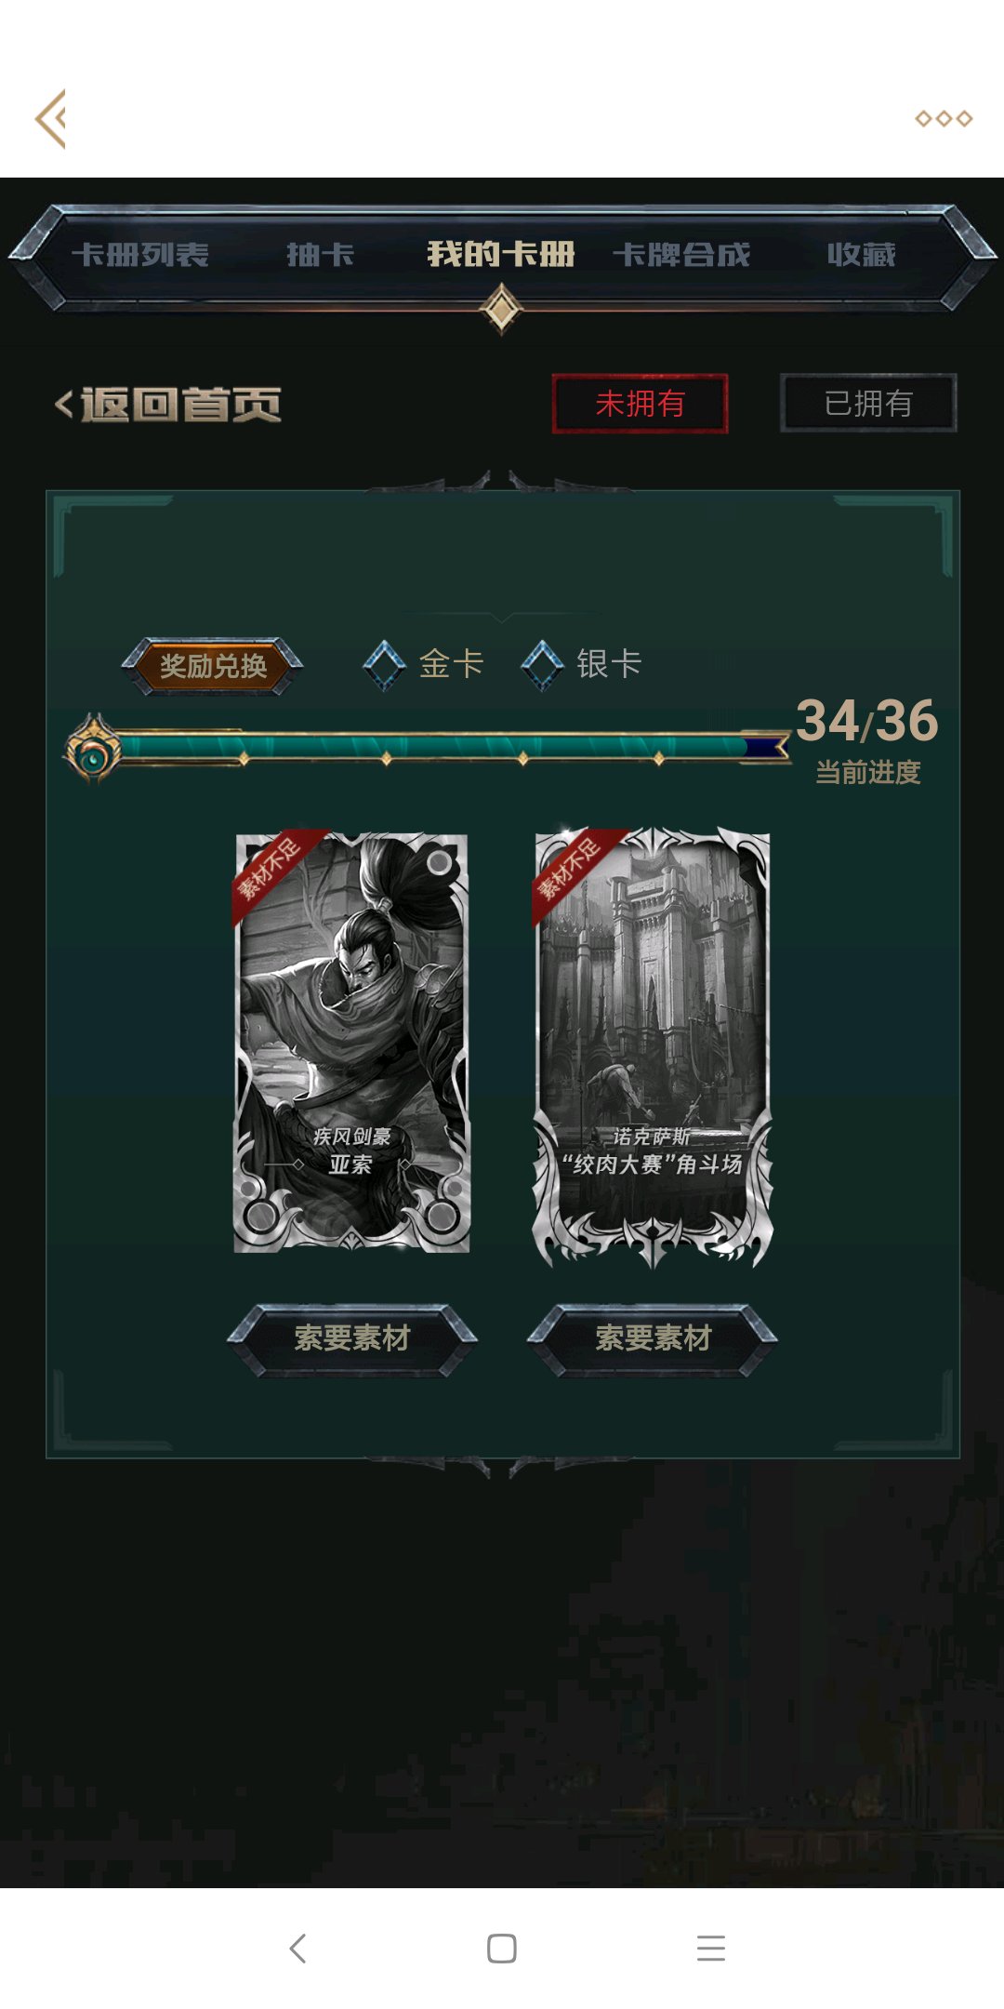Click 索要素材 under the 亚索 card
Screen dimensions: 1004x2009
point(352,1338)
